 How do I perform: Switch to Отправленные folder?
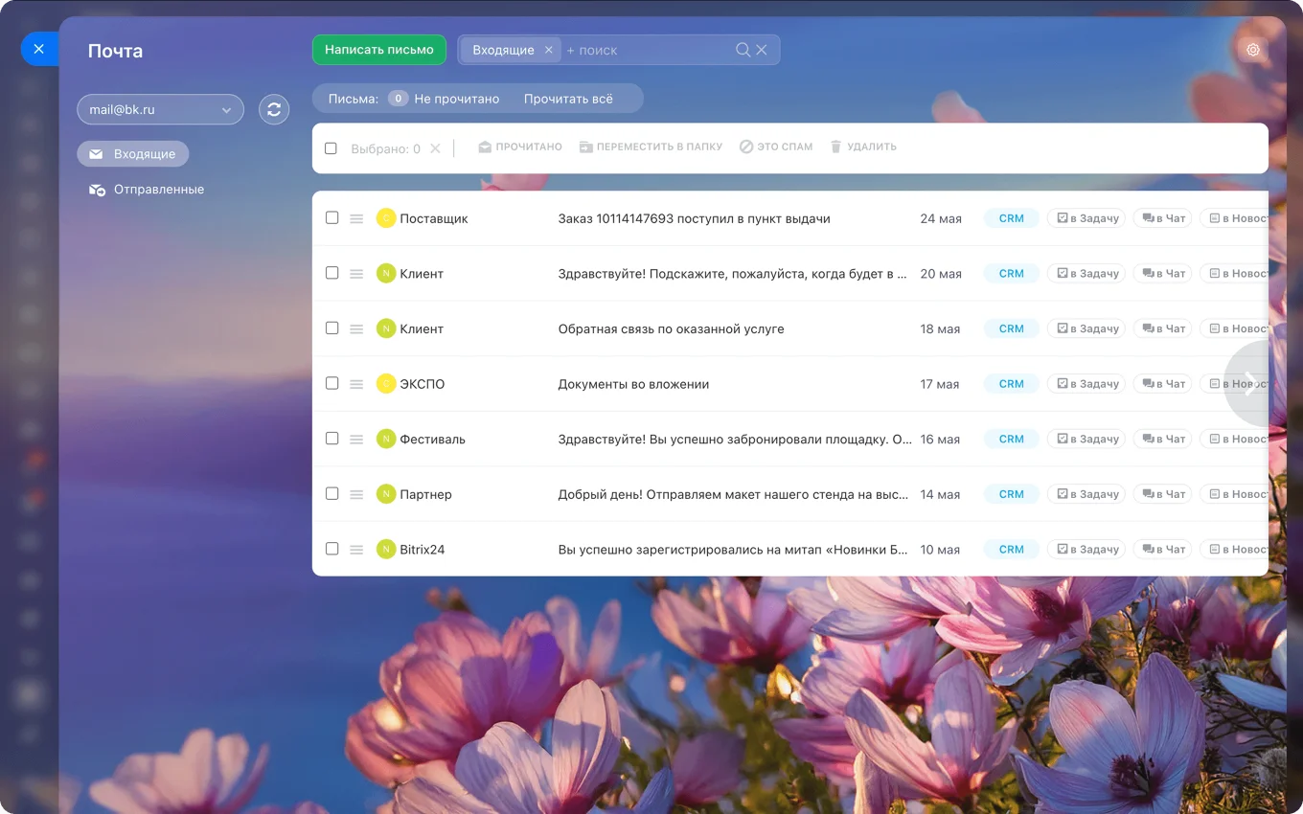(x=158, y=190)
